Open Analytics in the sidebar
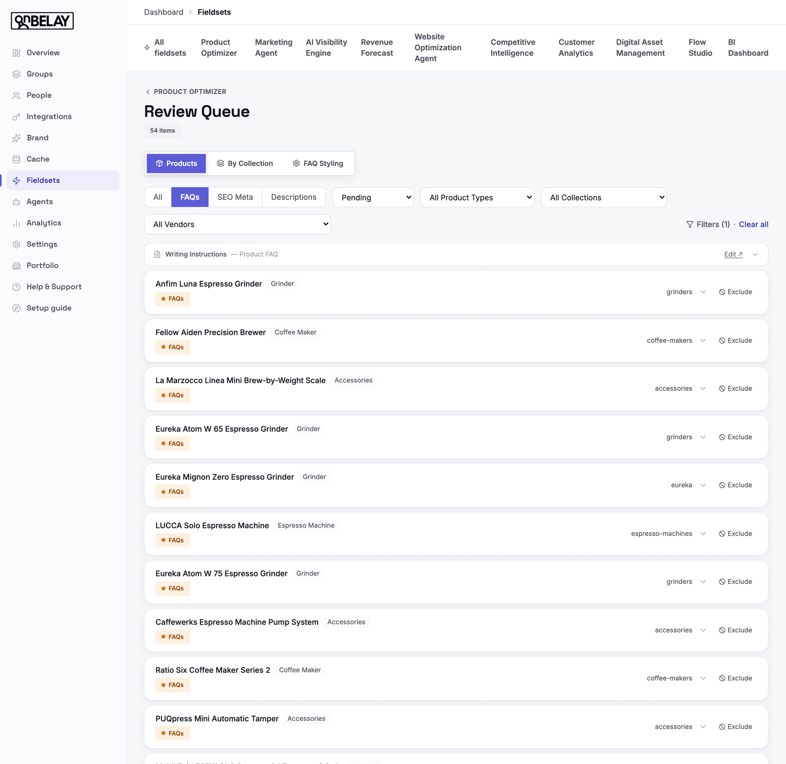Viewport: 786px width, 764px height. [x=44, y=223]
